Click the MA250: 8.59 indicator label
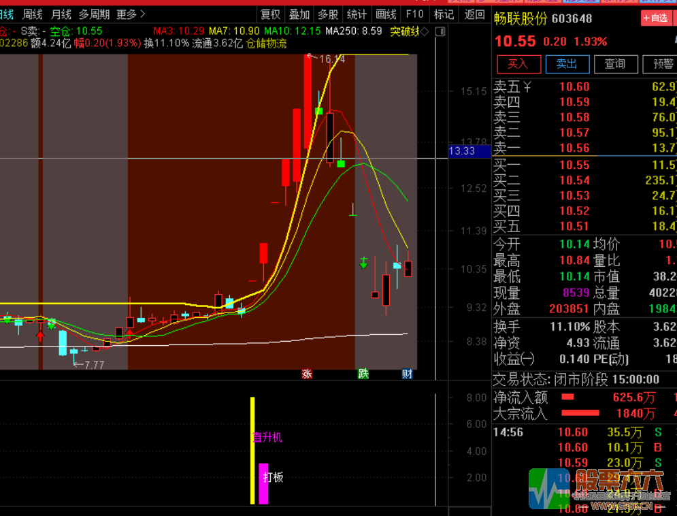This screenshot has width=677, height=516. click(x=354, y=31)
